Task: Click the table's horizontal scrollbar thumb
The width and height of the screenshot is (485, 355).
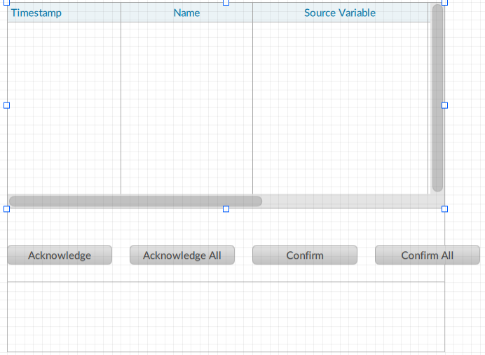Action: pyautogui.click(x=135, y=201)
